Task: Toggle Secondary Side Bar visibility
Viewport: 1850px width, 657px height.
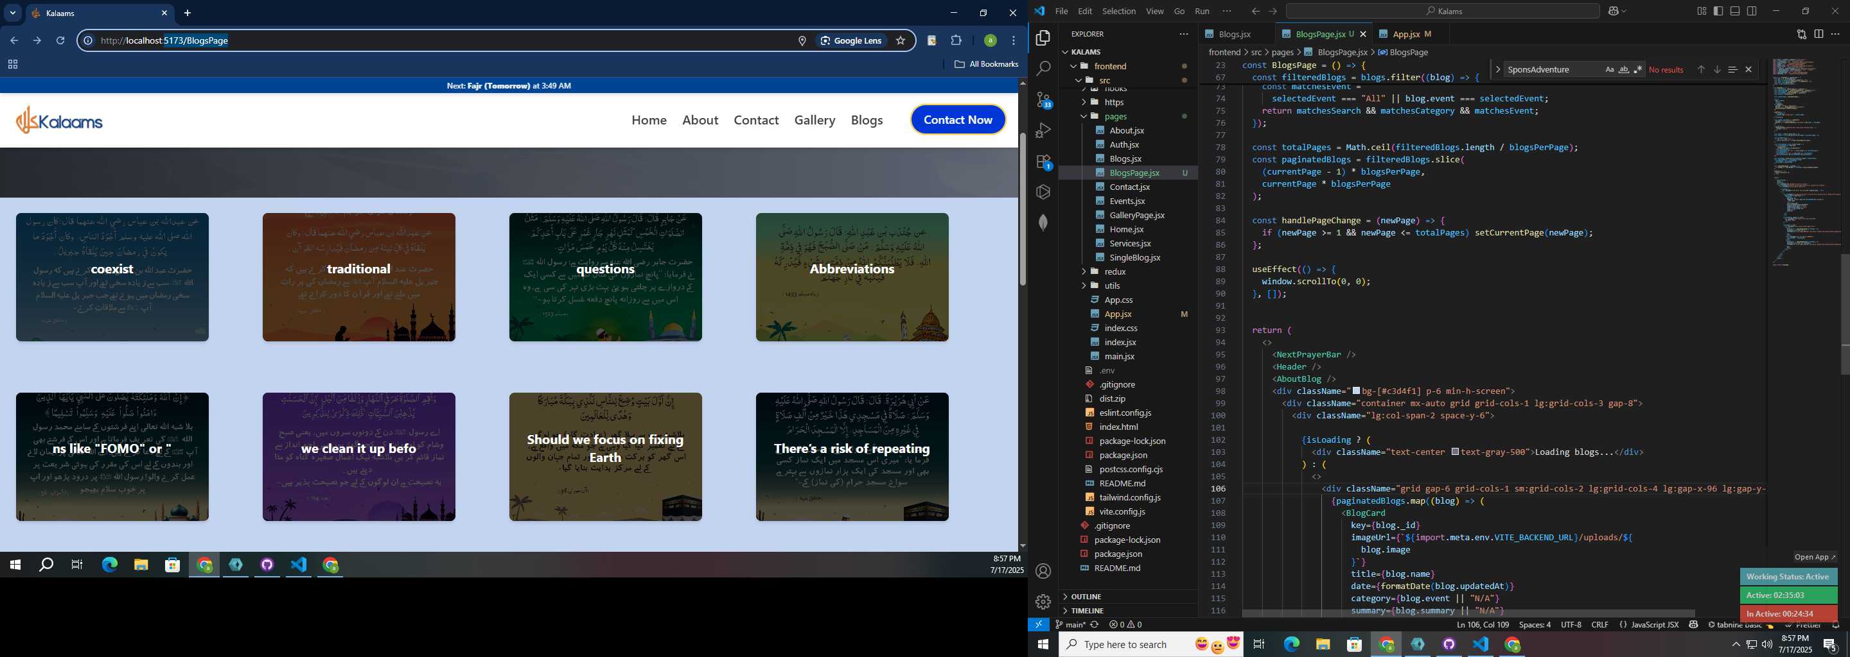Action: coord(1752,11)
